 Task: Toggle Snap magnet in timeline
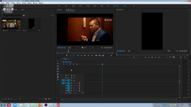[x=67, y=64]
